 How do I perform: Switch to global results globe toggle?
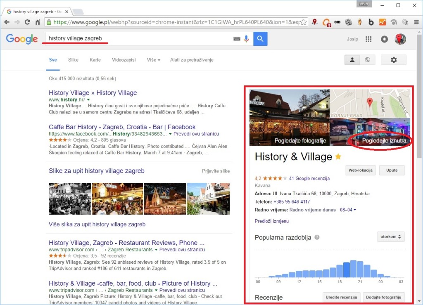pyautogui.click(x=367, y=60)
